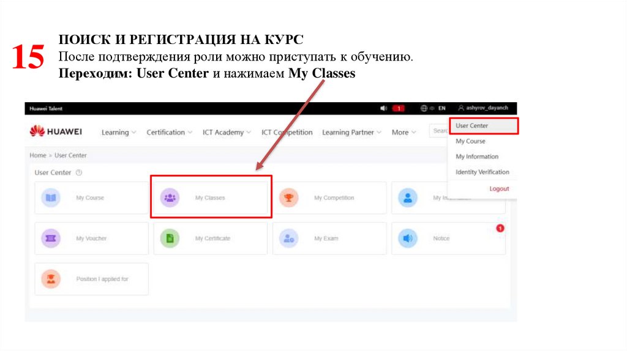
Task: Click the ashyrov_dayanch username
Action: (x=487, y=108)
